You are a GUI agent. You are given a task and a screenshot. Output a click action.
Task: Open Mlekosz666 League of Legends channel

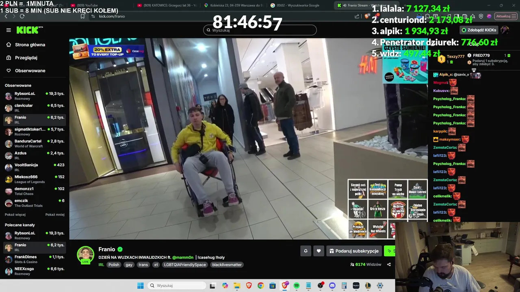click(34, 179)
